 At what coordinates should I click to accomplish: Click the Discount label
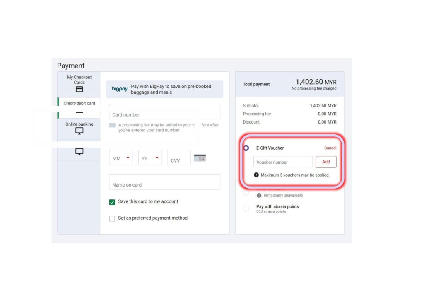pos(251,122)
